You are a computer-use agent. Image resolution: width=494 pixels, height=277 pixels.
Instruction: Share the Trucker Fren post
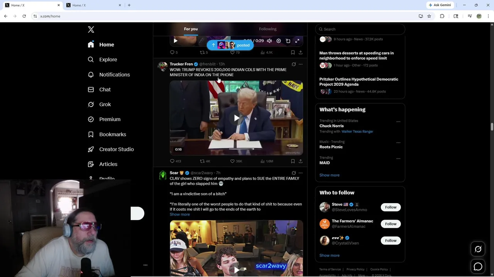click(301, 161)
